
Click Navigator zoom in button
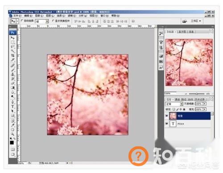[x=208, y=94]
